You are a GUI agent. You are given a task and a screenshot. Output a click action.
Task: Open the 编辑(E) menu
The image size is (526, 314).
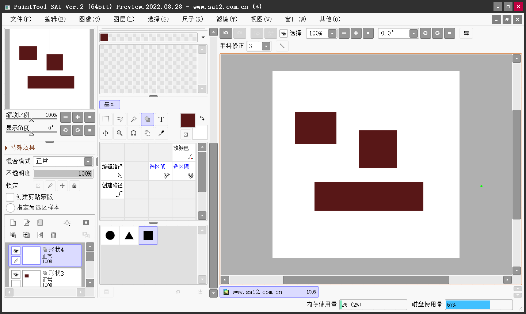(x=55, y=19)
